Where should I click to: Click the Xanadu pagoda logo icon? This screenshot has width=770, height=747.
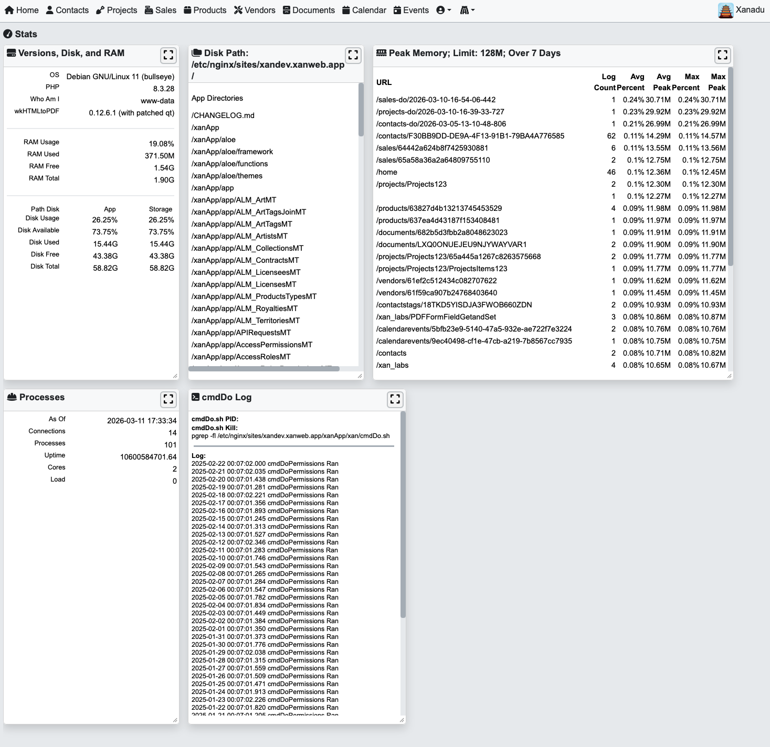pos(725,10)
